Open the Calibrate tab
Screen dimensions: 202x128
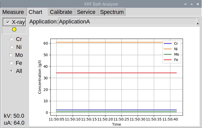click(x=61, y=12)
